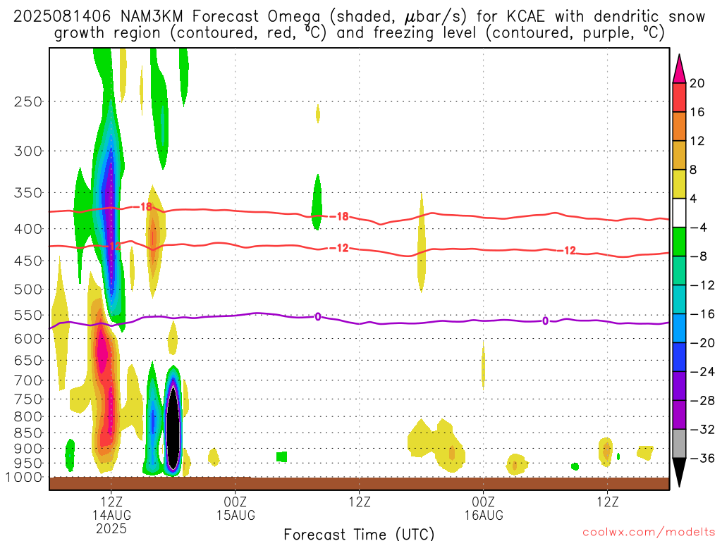Click the colorbar value -16 label
Image resolution: width=722 pixels, height=541 pixels.
pyautogui.click(x=702, y=314)
